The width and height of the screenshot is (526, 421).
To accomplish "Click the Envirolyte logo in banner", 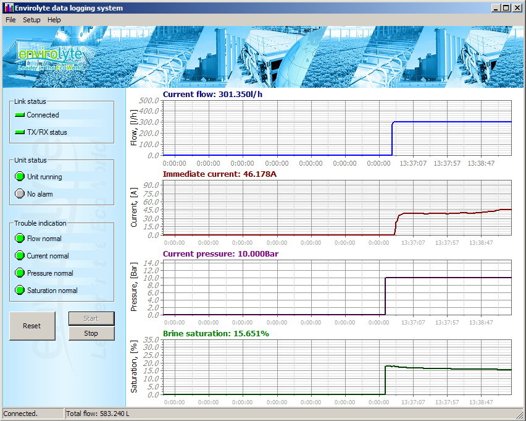I will click(49, 57).
